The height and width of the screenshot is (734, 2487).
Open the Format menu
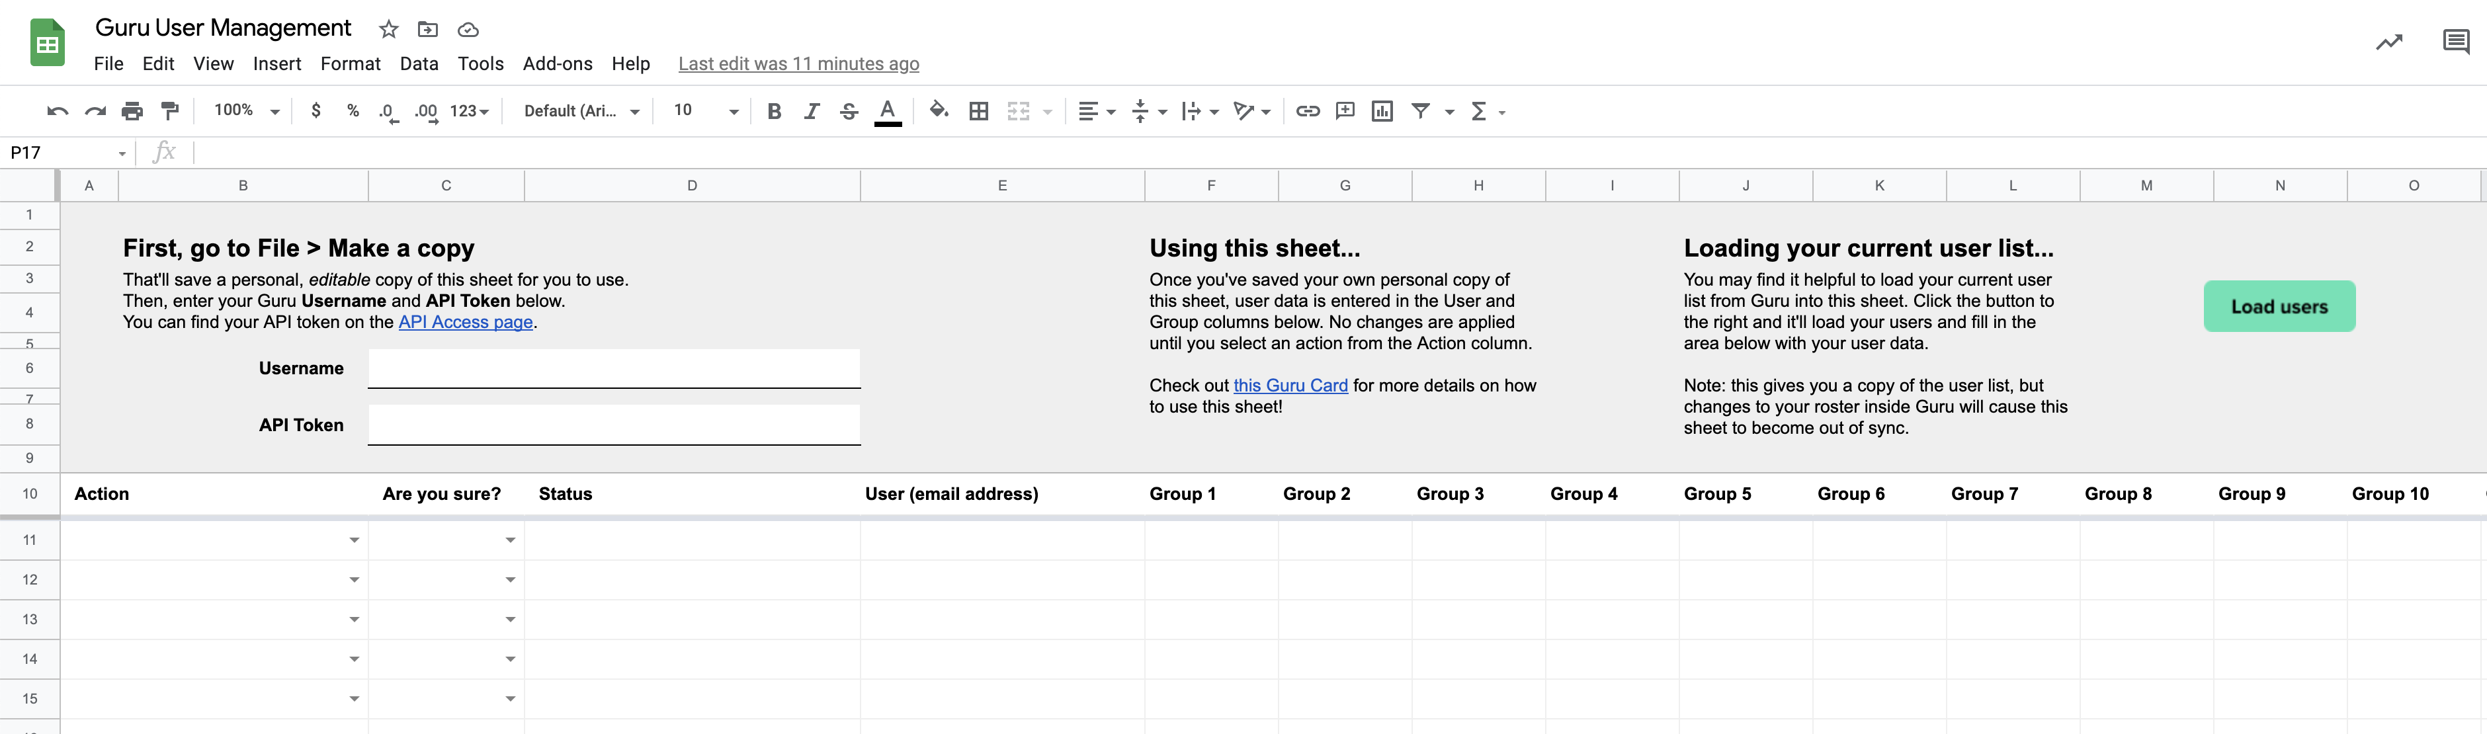[351, 63]
